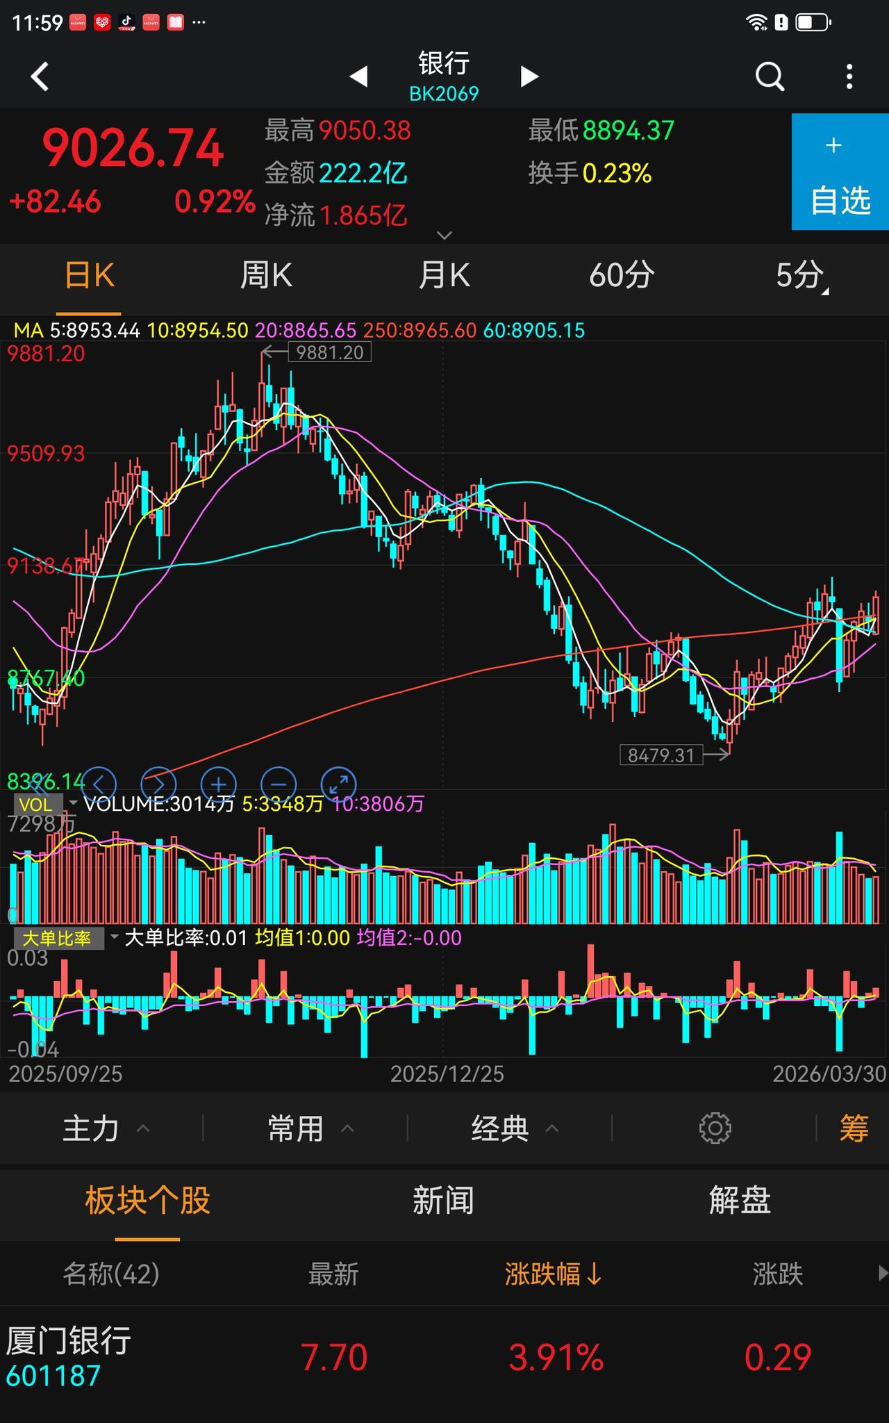Open the 解盘 tab
889x1423 pixels.
740,1200
